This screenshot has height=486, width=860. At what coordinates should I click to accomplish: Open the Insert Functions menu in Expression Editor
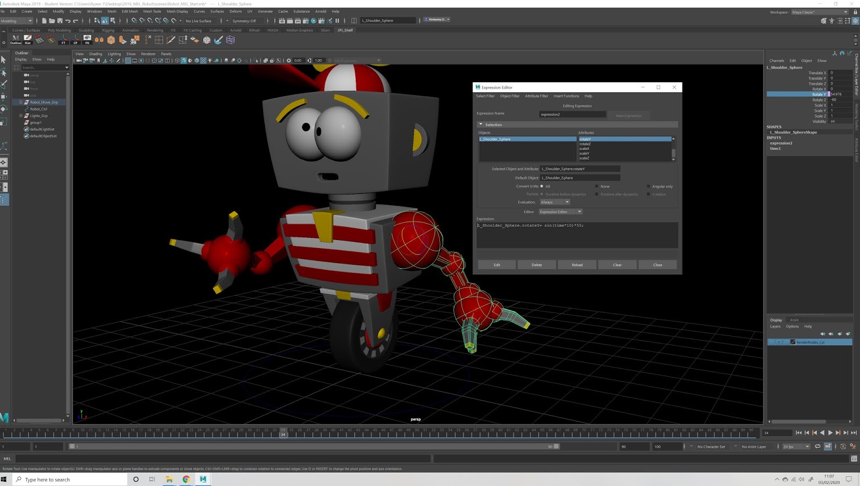point(566,96)
